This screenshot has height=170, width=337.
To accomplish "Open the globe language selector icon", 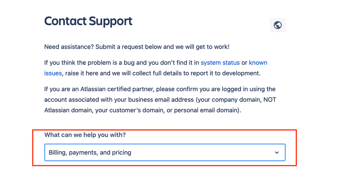I will point(278,25).
